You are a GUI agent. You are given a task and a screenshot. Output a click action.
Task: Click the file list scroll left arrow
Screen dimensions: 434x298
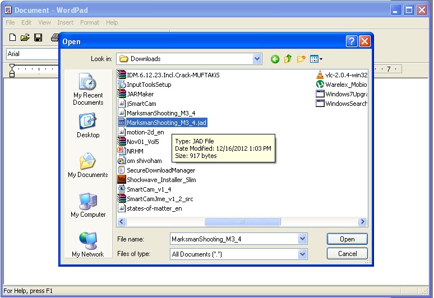pos(122,222)
